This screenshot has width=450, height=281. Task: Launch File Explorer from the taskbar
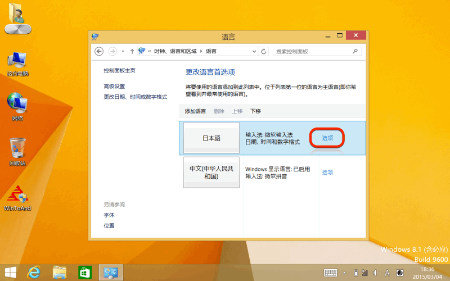pos(60,273)
